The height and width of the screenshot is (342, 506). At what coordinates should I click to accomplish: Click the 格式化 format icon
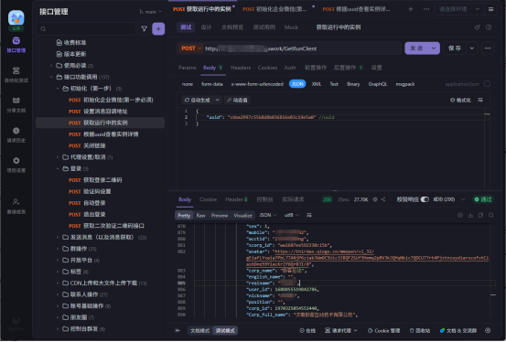point(460,100)
